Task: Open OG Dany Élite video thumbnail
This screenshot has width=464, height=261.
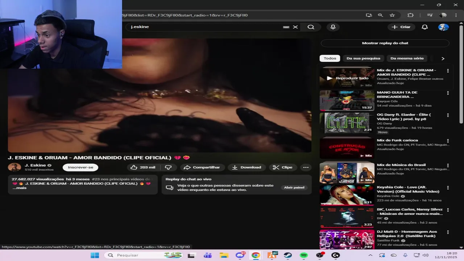Action: point(347,123)
